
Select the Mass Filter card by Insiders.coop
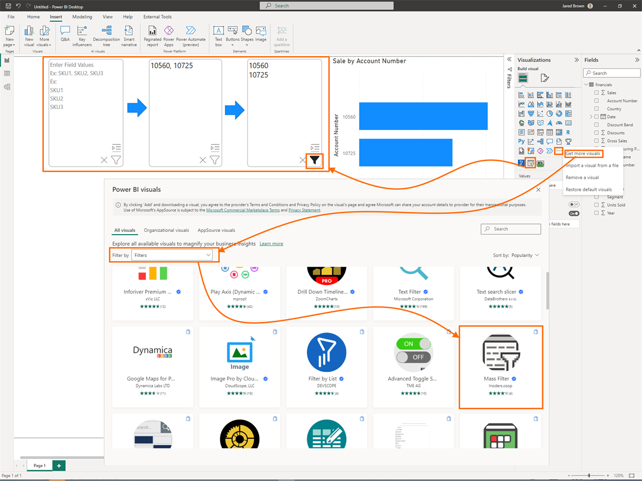click(x=501, y=367)
